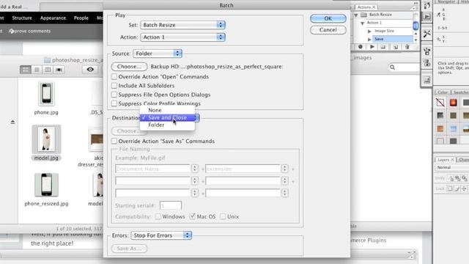The width and height of the screenshot is (469, 264).
Task: Switch to the Color tab
Action: (443, 92)
